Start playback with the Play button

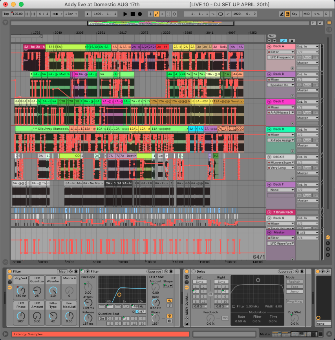click(x=125, y=14)
